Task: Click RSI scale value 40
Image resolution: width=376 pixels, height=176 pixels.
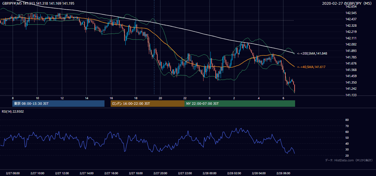Action: (347, 143)
